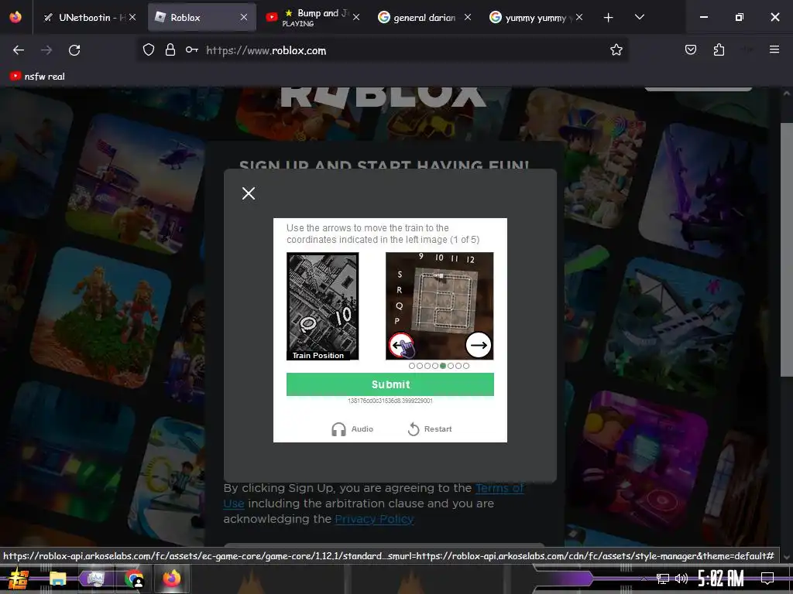Reload the current page
The width and height of the screenshot is (793, 594).
[x=74, y=50]
